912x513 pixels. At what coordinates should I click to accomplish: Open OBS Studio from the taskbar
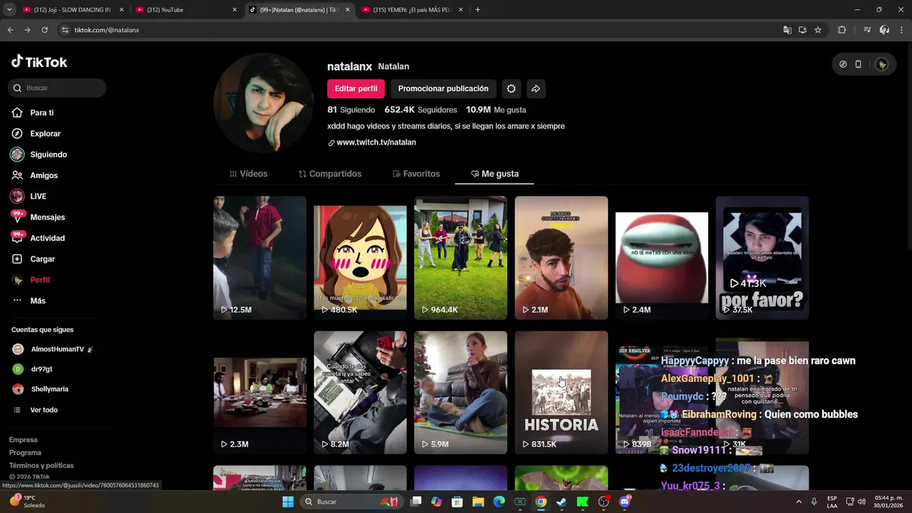coord(603,502)
